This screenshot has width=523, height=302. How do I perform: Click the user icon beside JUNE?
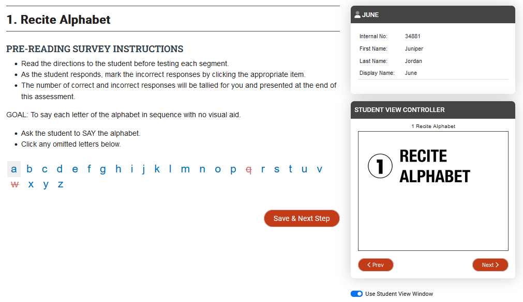click(357, 15)
